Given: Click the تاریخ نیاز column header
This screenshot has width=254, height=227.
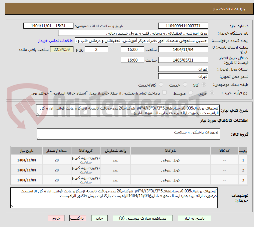Looking at the screenshot, I should pyautogui.click(x=27, y=151).
